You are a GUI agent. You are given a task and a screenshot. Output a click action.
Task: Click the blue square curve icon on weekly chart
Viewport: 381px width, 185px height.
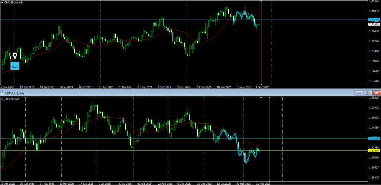click(15, 66)
